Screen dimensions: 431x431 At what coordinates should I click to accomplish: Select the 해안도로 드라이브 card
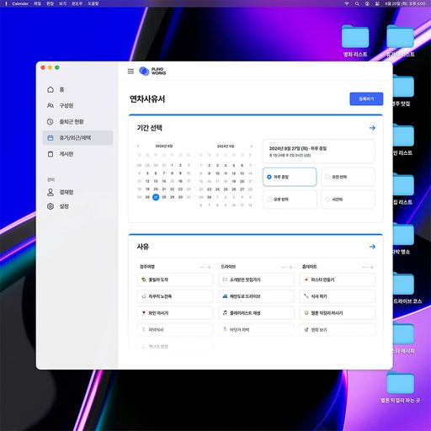coord(256,296)
